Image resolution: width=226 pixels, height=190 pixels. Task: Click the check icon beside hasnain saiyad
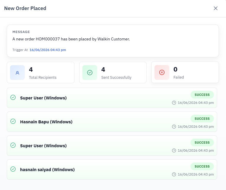click(x=13, y=169)
